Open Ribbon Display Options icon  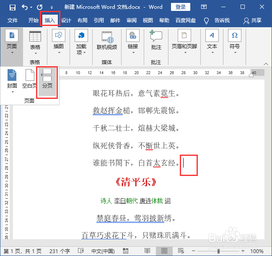[204, 7]
